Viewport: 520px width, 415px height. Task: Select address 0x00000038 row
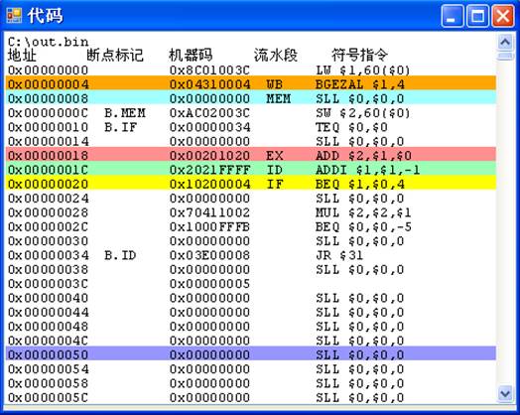(251, 269)
